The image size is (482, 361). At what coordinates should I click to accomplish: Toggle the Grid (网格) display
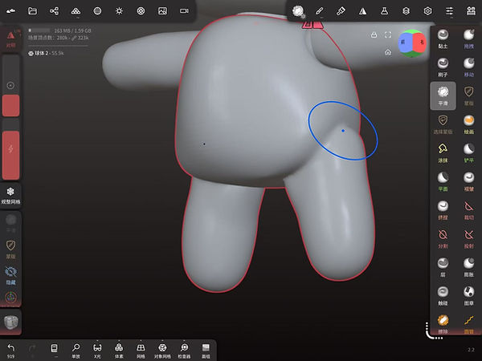click(x=141, y=351)
